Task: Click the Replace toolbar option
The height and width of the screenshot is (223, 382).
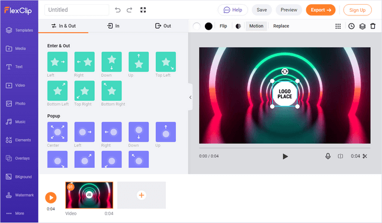Action: coord(281,26)
